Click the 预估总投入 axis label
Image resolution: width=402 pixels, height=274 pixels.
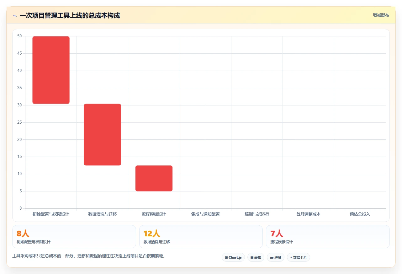click(x=360, y=214)
